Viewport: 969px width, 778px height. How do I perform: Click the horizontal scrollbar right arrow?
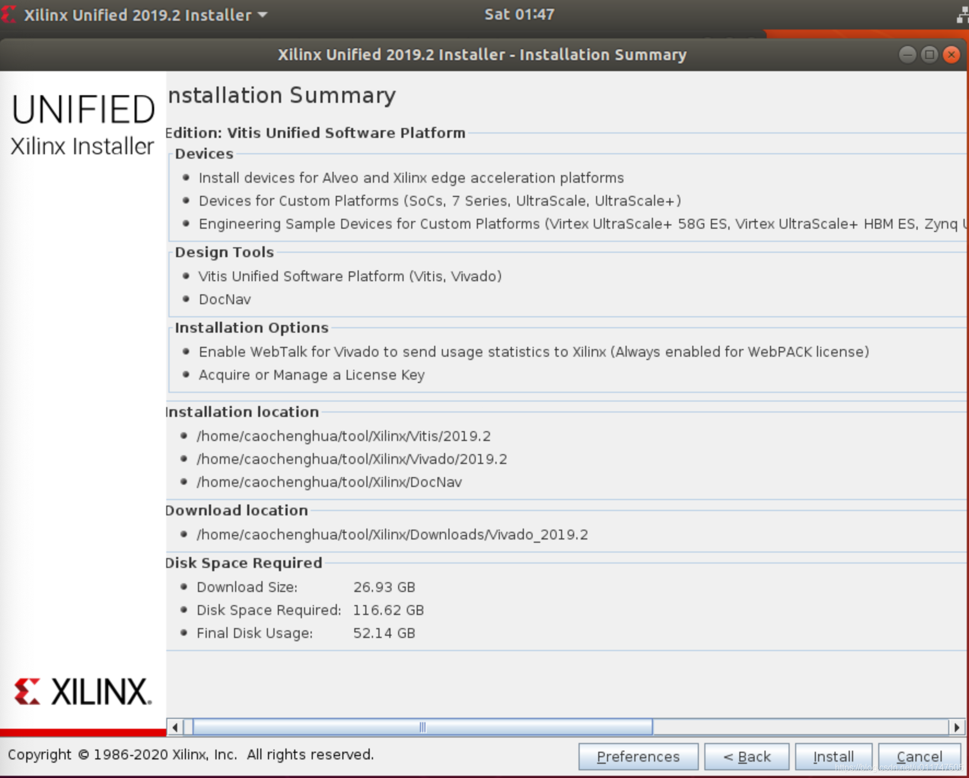956,727
